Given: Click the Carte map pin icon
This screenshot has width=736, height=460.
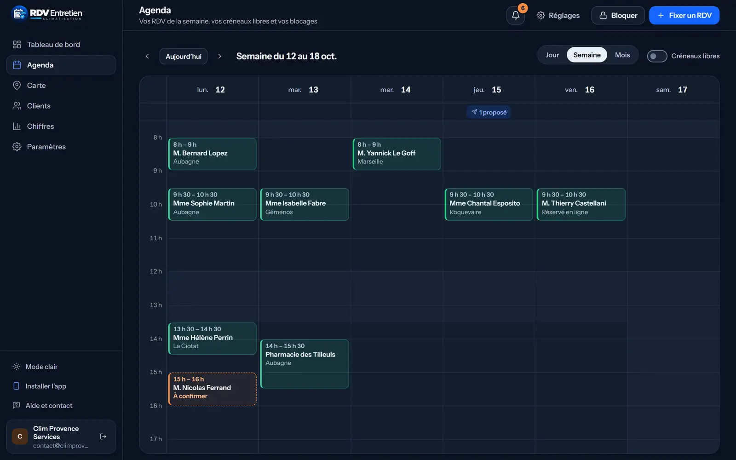Looking at the screenshot, I should click(17, 86).
